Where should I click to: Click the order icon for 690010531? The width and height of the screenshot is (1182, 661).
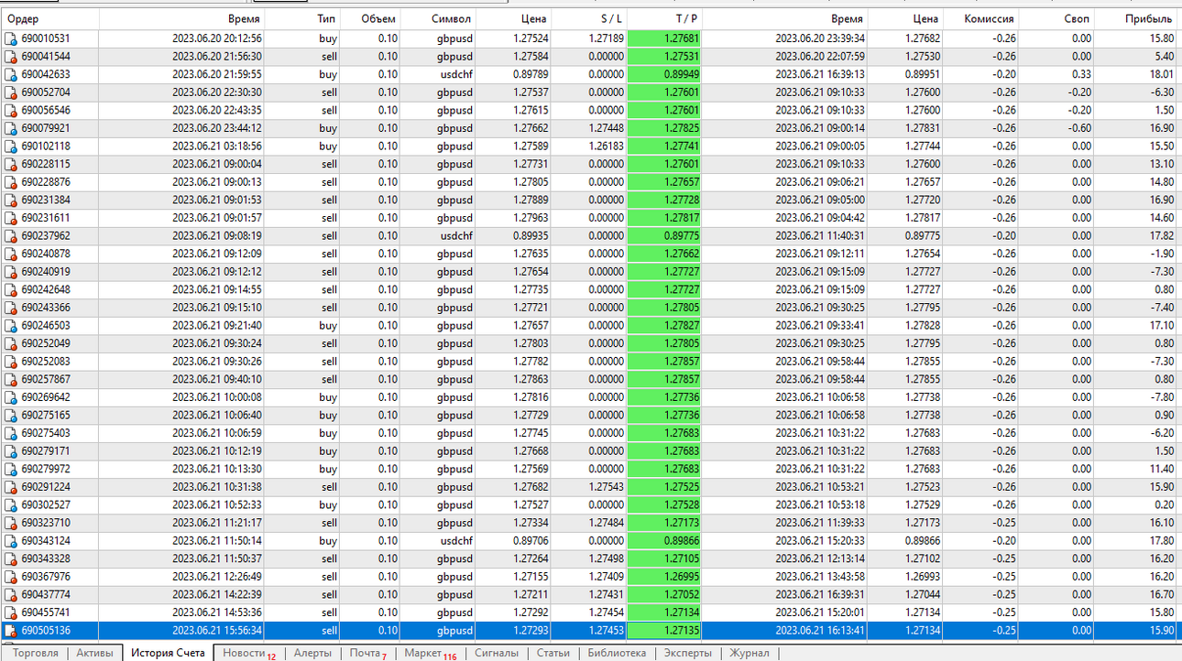(11, 38)
